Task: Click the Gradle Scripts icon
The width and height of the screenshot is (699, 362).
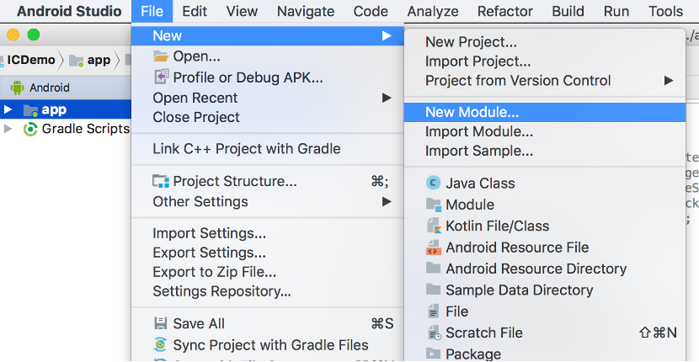Action: point(30,130)
